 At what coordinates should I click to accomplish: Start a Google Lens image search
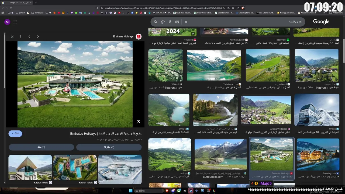(163, 22)
